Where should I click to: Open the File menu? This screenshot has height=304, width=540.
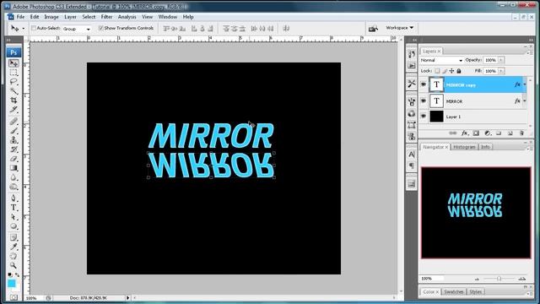[20, 17]
